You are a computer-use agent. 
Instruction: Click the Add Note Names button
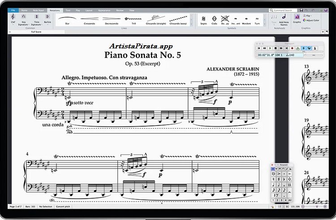[x=284, y=20]
